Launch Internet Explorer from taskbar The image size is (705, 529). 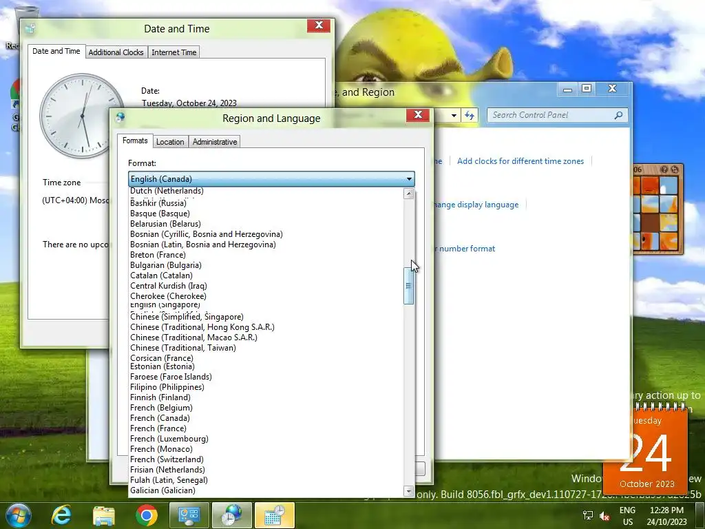(x=61, y=515)
